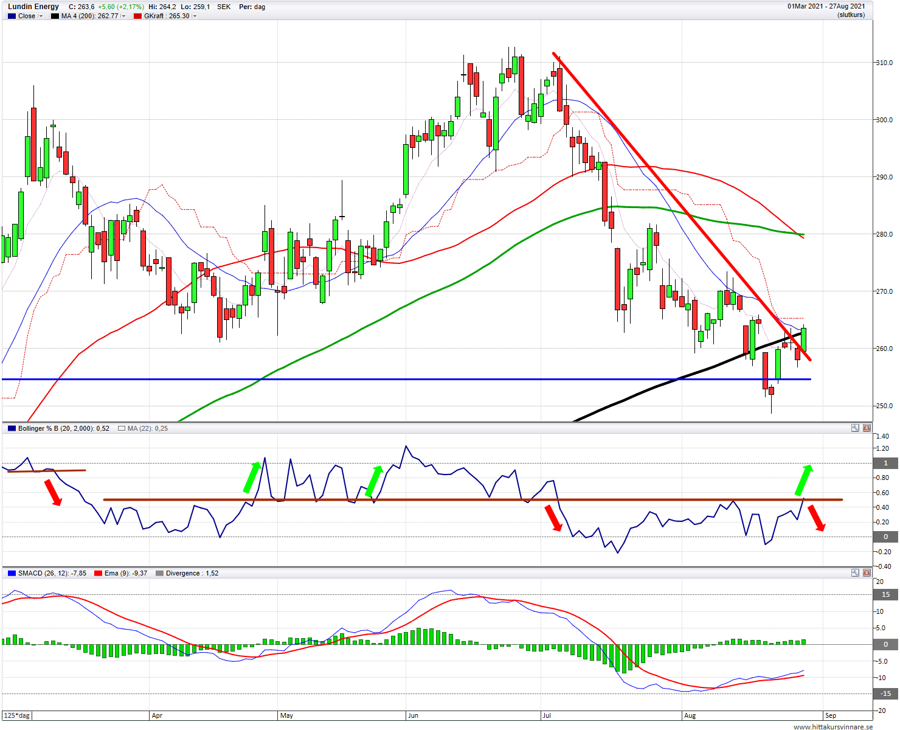The image size is (900, 730).
Task: Close the Bollinger %B indicator panel
Action: pyautogui.click(x=867, y=428)
